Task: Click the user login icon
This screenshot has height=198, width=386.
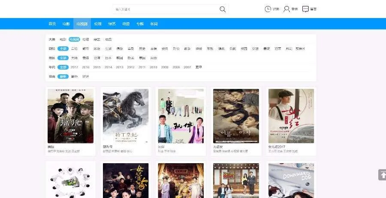Action: (286, 9)
